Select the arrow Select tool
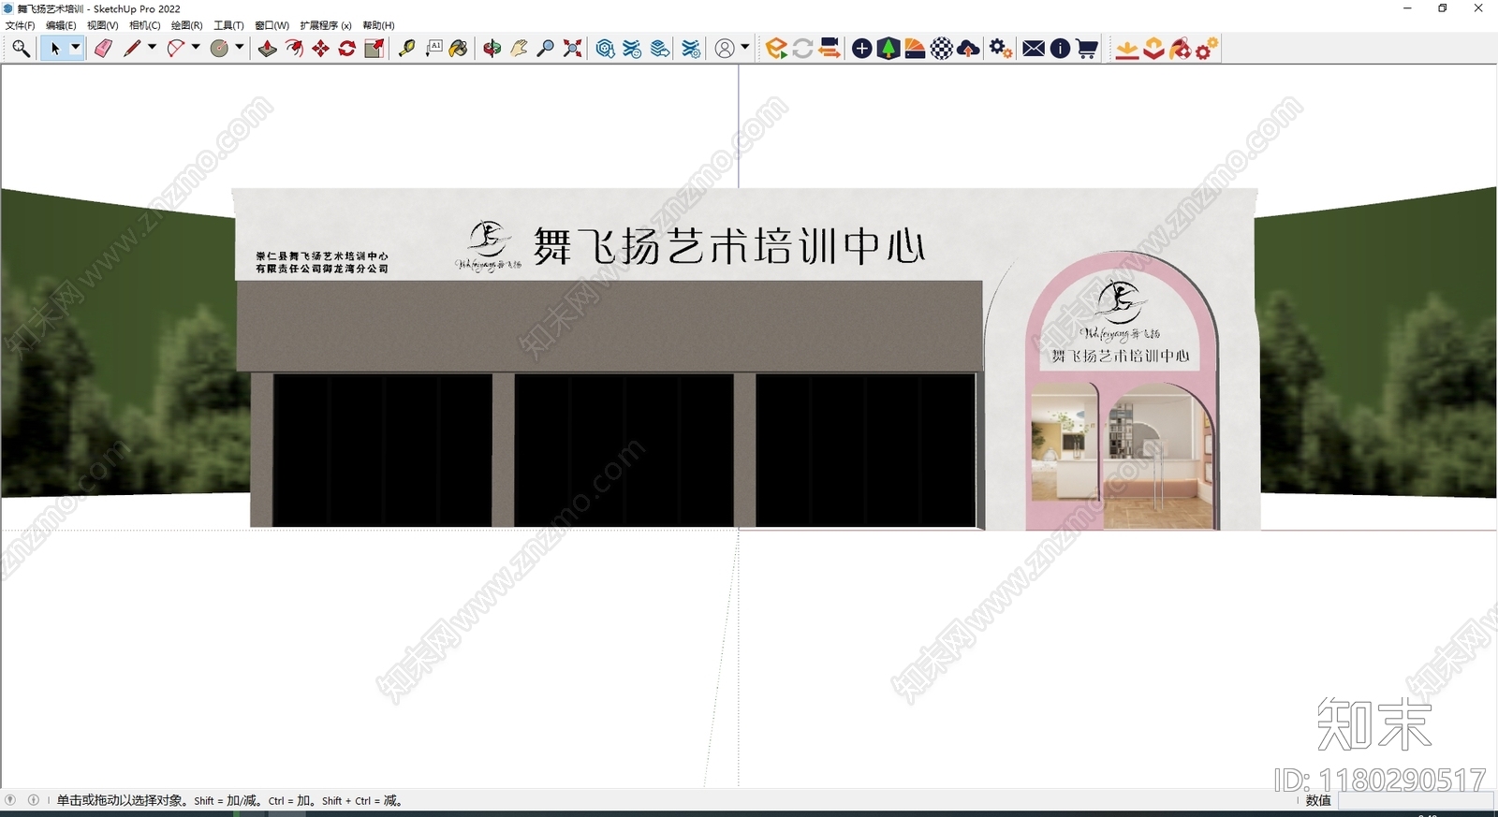The image size is (1498, 817). (55, 49)
